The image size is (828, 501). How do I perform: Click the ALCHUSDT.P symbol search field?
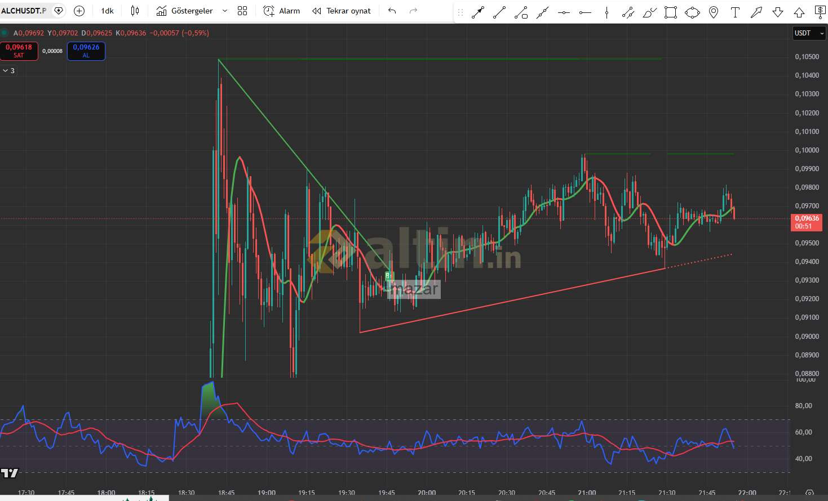click(x=24, y=11)
